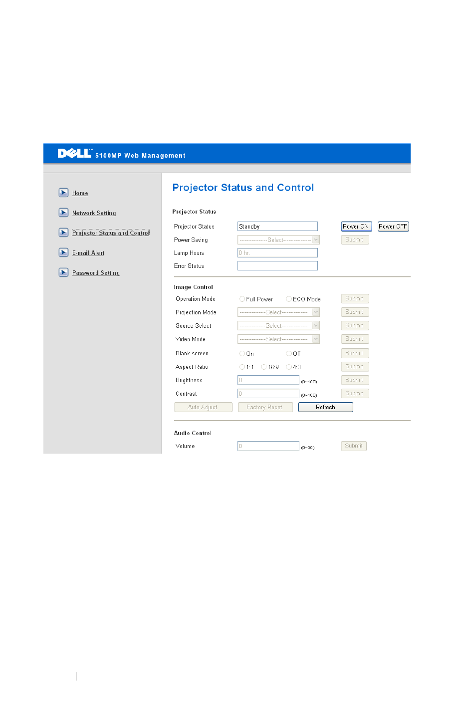Click the Contrast value field
The image size is (476, 714).
click(268, 394)
